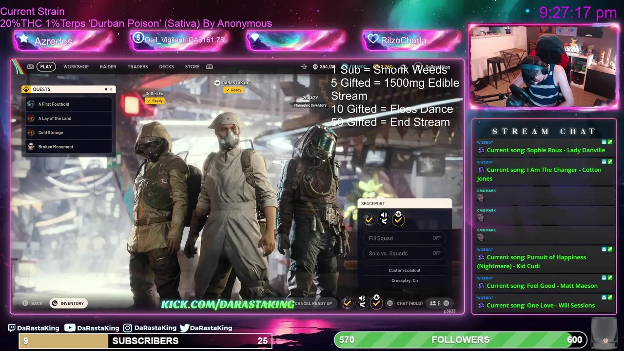Click the speaking member icon in bottom bar

click(362, 302)
